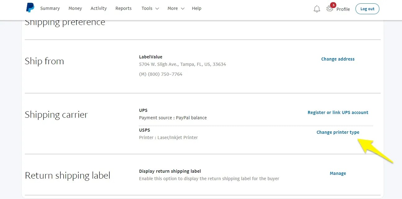Screen dimensions: 402x199
Task: Click the PayPal logo
Action: (x=30, y=8)
